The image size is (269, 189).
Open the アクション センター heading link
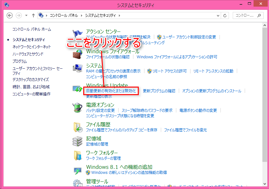pos(103,31)
